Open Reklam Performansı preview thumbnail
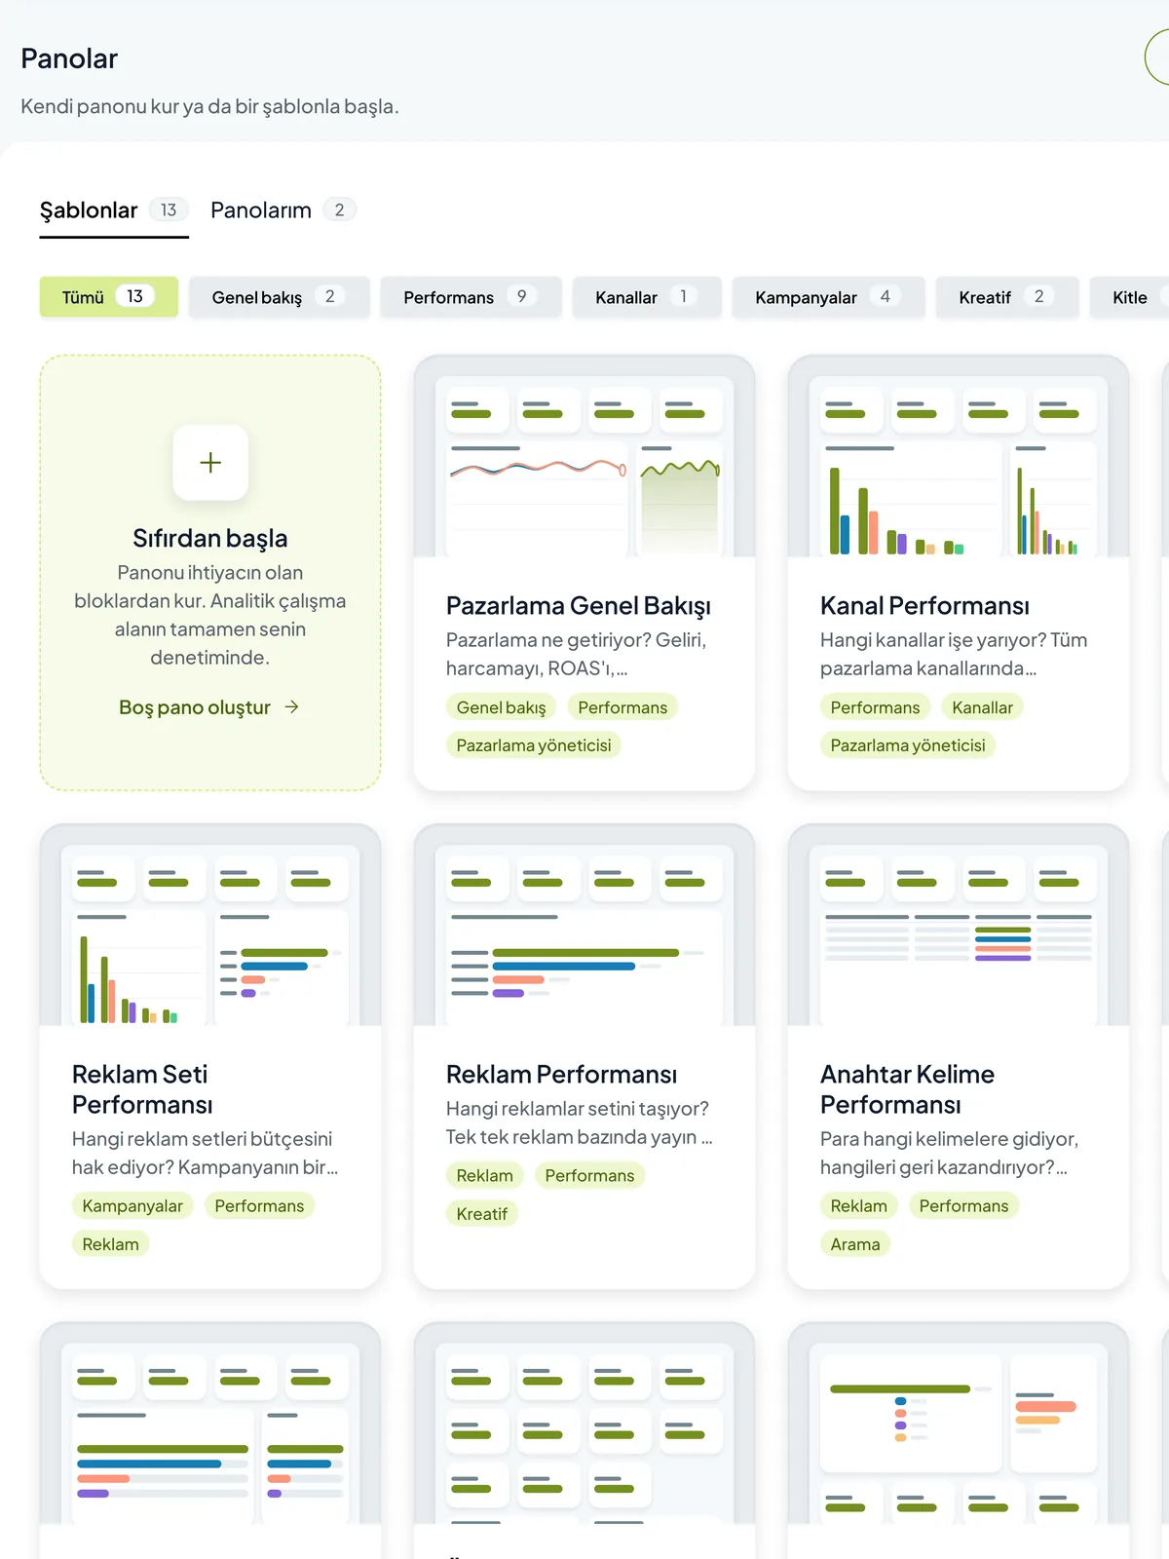The width and height of the screenshot is (1169, 1559). pyautogui.click(x=584, y=926)
